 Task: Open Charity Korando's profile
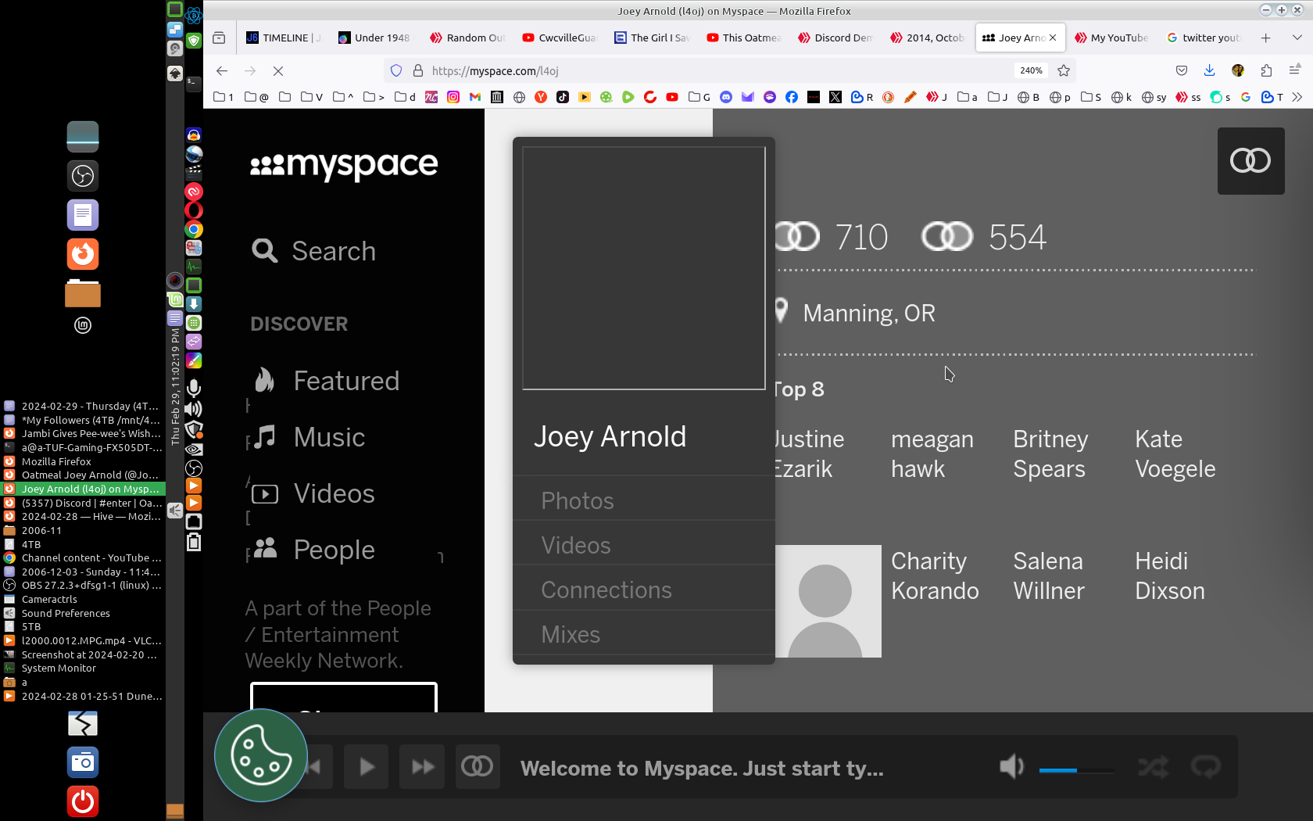(935, 575)
